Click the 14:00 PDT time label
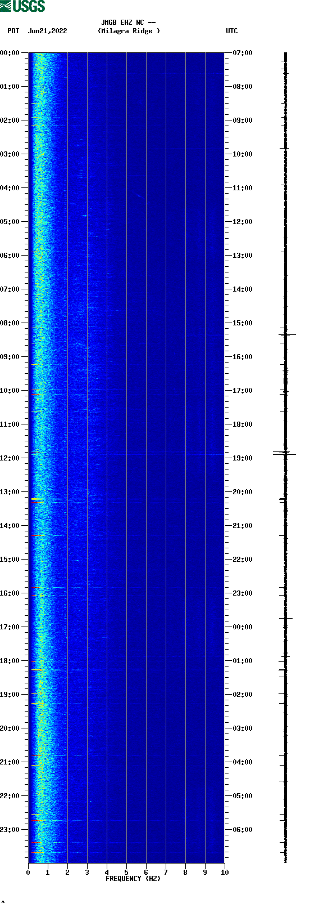The image size is (310, 908). (x=10, y=526)
